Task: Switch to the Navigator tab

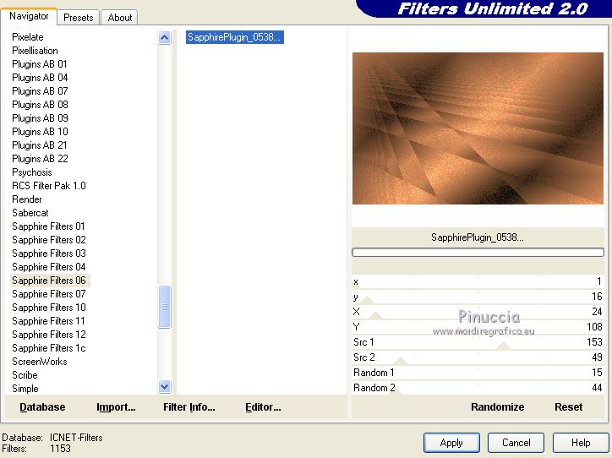Action: [29, 16]
